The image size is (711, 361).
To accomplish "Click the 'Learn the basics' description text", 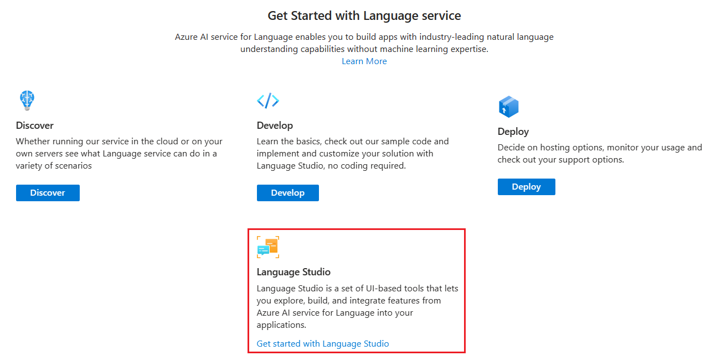I will 353,154.
